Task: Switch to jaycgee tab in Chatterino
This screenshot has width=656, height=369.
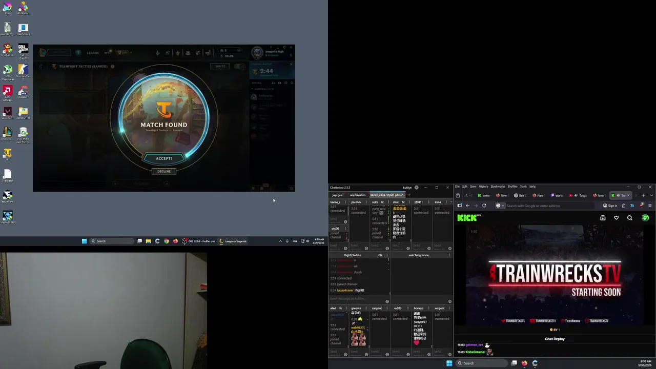Action: pos(337,195)
